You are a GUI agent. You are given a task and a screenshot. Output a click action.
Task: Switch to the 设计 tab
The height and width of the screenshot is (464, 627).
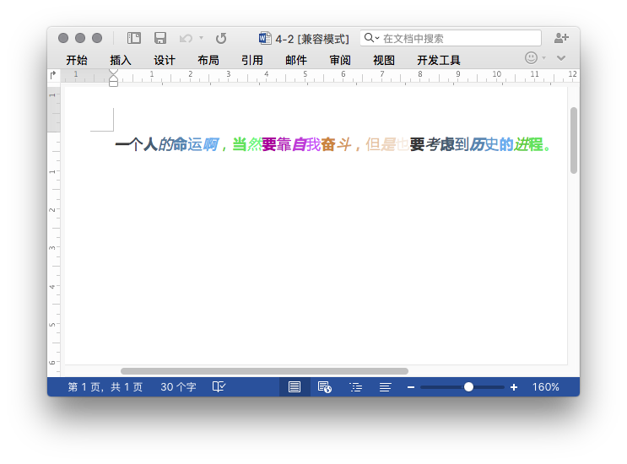pyautogui.click(x=165, y=61)
